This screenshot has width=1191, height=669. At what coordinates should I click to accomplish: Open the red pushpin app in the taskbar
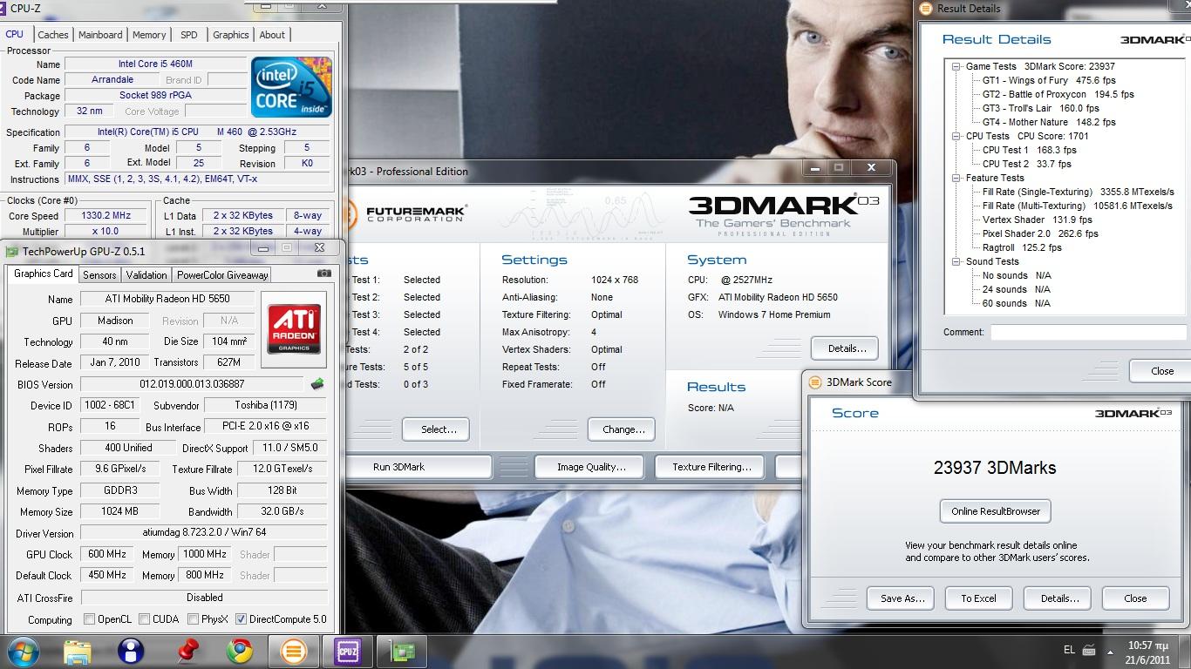186,651
